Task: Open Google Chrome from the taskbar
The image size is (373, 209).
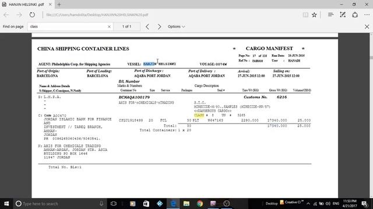Action: click(x=200, y=204)
